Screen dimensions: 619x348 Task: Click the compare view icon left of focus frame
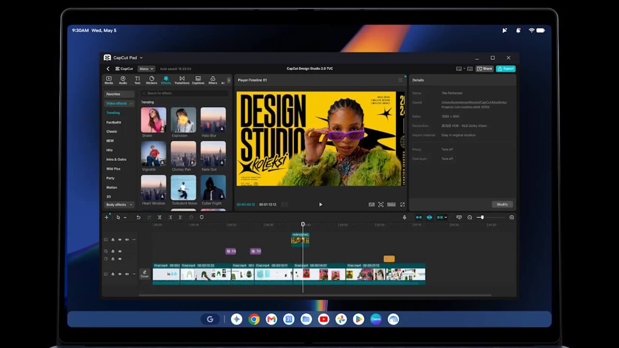pyautogui.click(x=371, y=204)
